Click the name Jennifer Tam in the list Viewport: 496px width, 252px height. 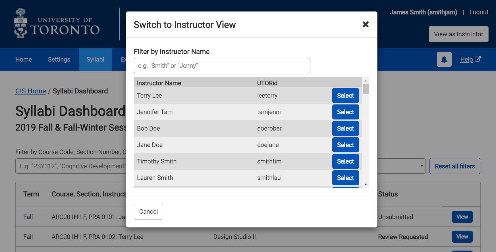point(155,112)
